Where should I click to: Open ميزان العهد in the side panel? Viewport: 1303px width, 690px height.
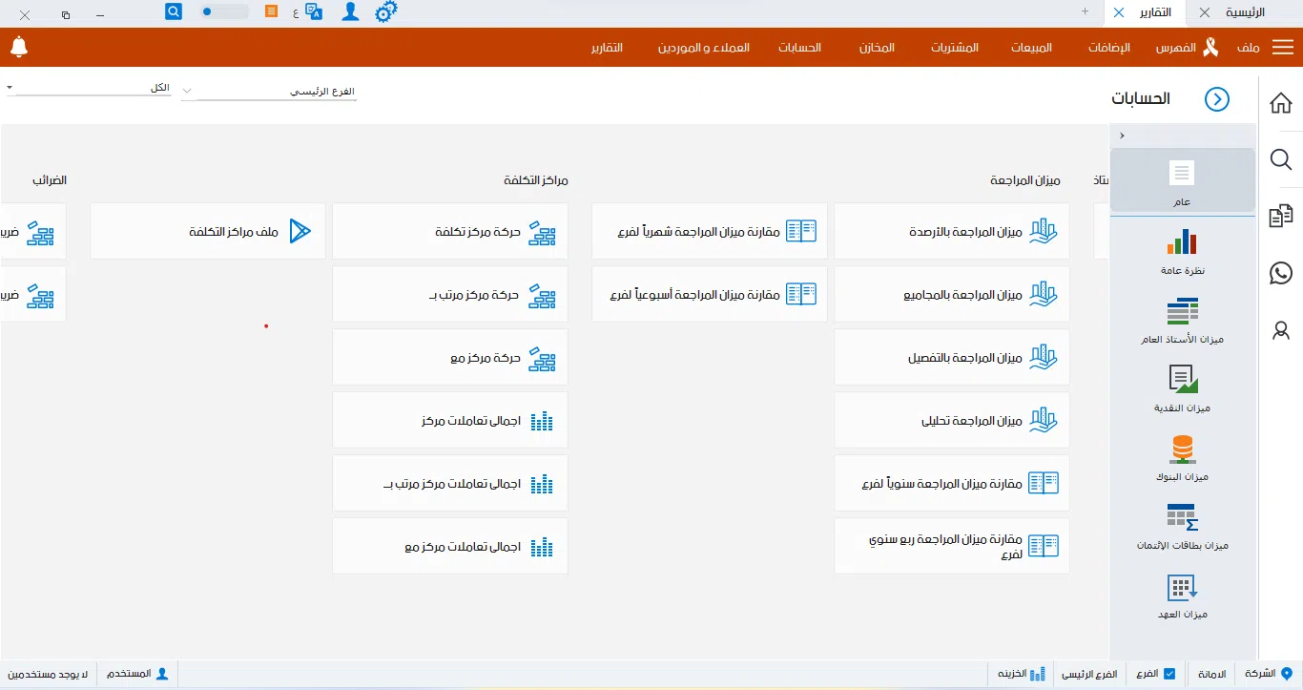coord(1182,595)
